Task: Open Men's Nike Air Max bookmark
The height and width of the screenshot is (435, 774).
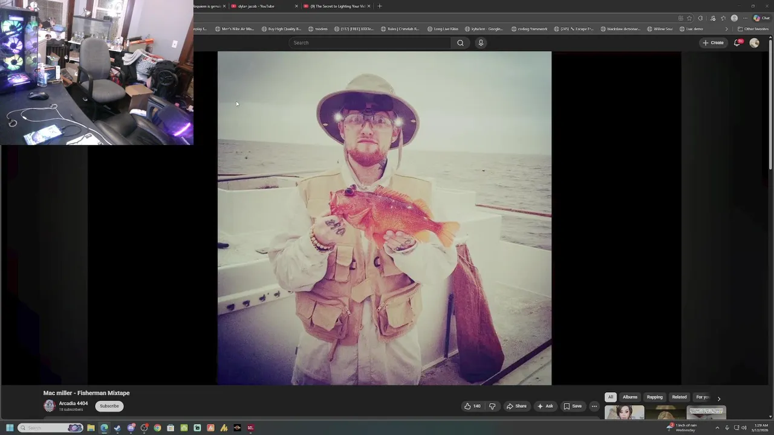Action: point(235,29)
